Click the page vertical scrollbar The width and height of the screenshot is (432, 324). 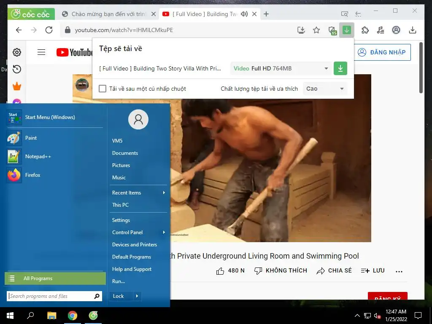pos(421,68)
